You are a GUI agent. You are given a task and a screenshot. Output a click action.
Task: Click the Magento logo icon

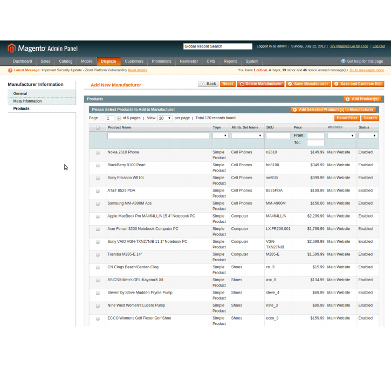(12, 48)
